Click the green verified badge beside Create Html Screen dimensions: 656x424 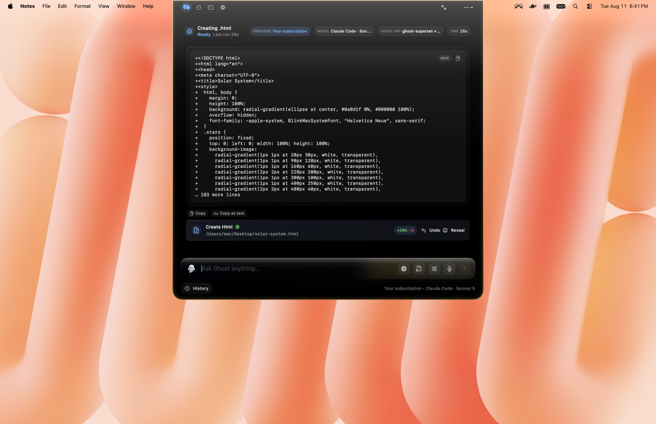(x=237, y=227)
